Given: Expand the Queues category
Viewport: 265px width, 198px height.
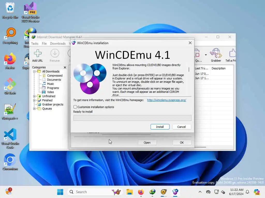Looking at the screenshot, I should pos(34,109).
